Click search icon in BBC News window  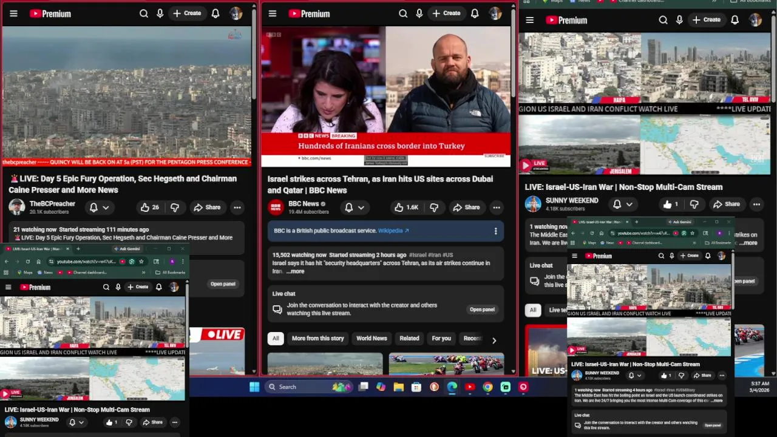[x=403, y=13]
